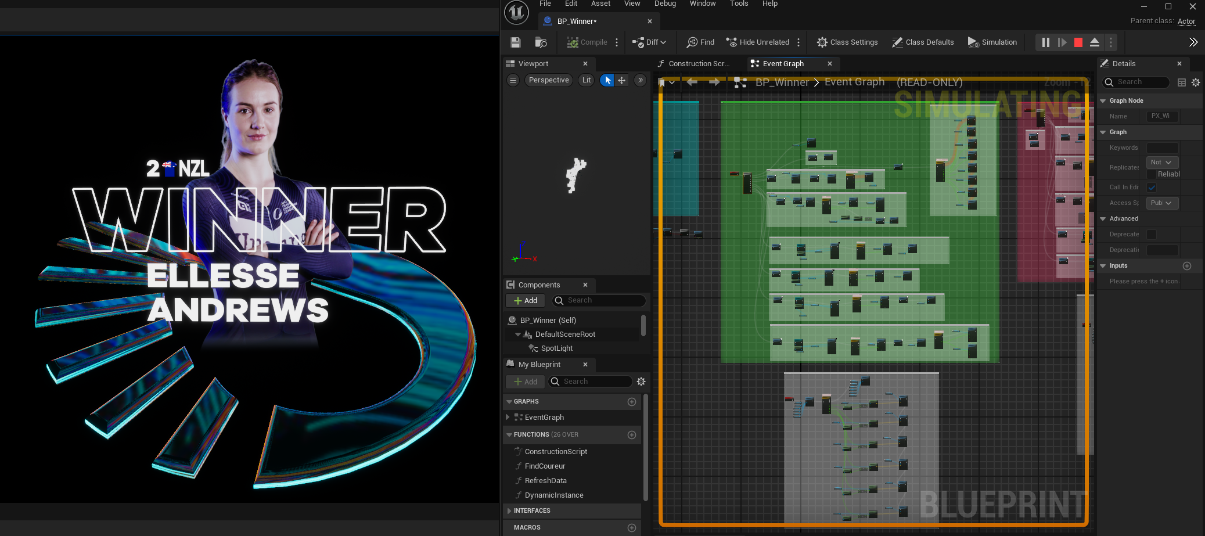Add a new macro with plus icon

632,528
